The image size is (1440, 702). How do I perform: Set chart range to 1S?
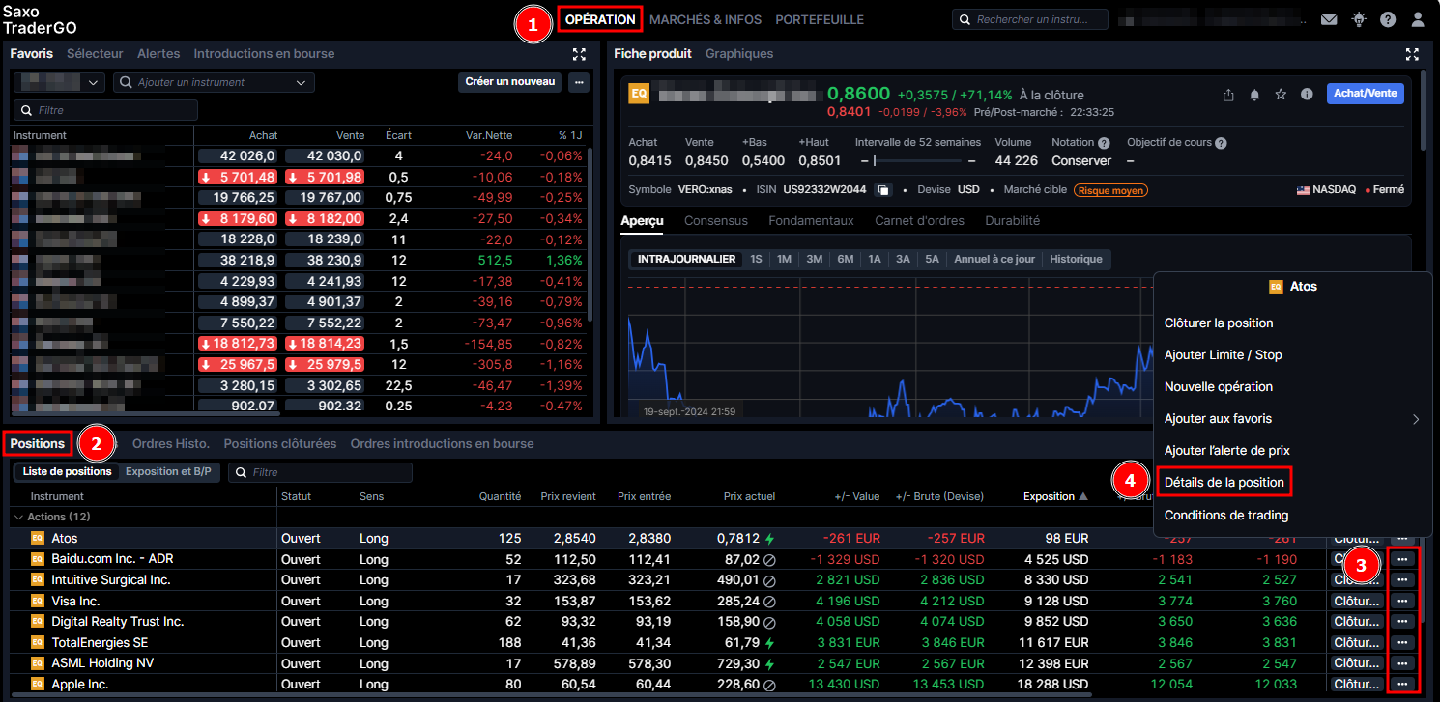pyautogui.click(x=756, y=259)
